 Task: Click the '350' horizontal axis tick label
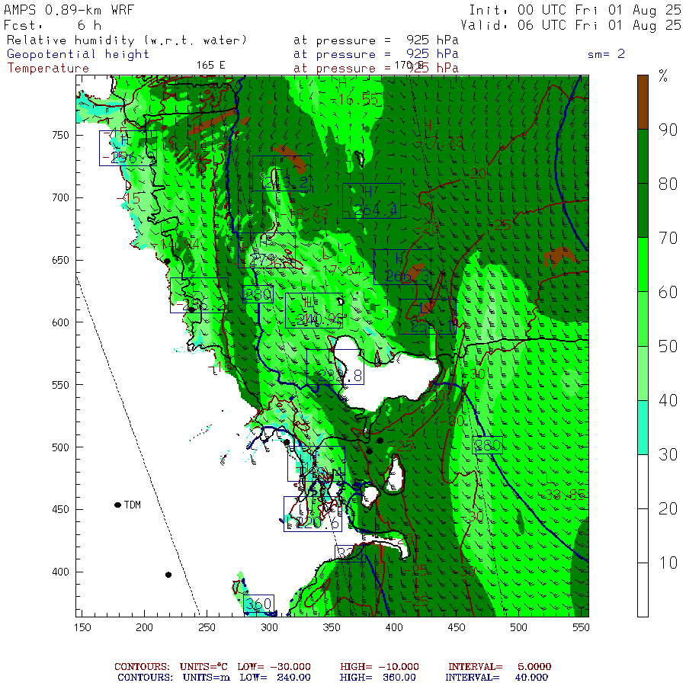click(x=332, y=627)
